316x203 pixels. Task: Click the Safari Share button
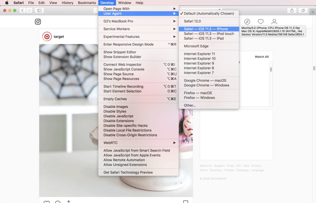click(292, 11)
